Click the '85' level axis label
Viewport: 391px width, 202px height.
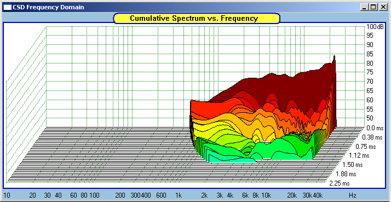(x=370, y=54)
